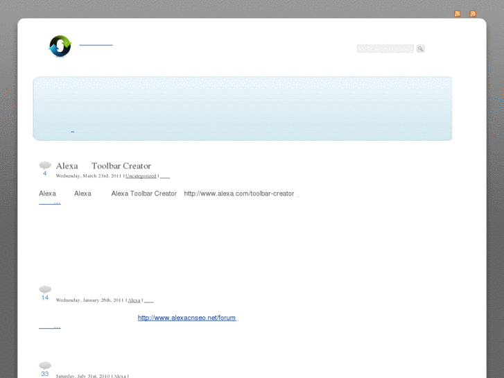The width and height of the screenshot is (504, 378).
Task: Click the magnifier search button
Action: 420,49
